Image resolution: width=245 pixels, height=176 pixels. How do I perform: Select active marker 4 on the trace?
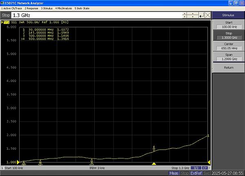154,149
